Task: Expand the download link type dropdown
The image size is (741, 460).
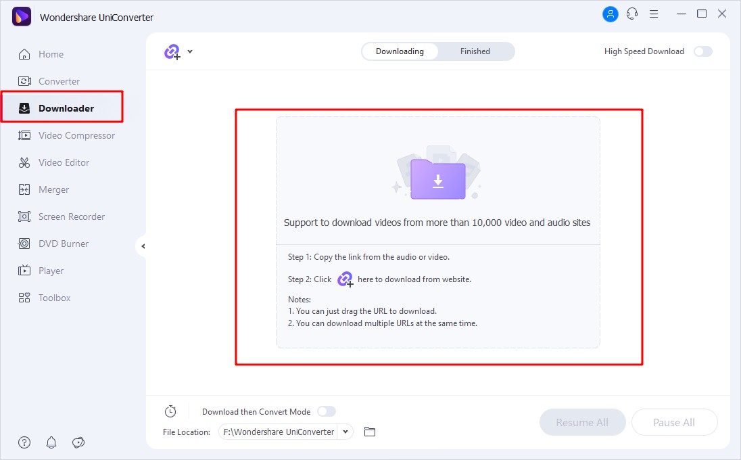Action: (x=189, y=51)
